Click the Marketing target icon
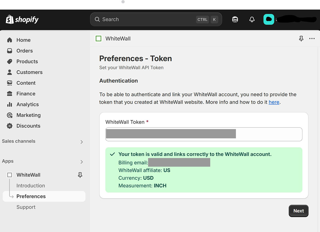The width and height of the screenshot is (320, 232). 10,115
